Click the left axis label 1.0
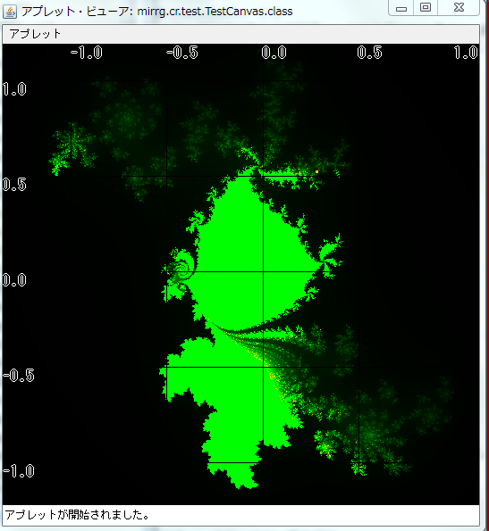This screenshot has width=489, height=531. [14, 89]
